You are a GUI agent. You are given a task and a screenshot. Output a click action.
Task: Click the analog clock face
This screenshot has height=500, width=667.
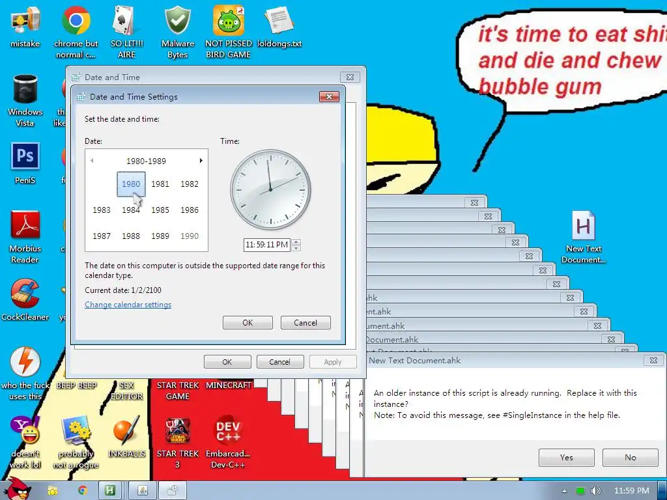coord(270,189)
